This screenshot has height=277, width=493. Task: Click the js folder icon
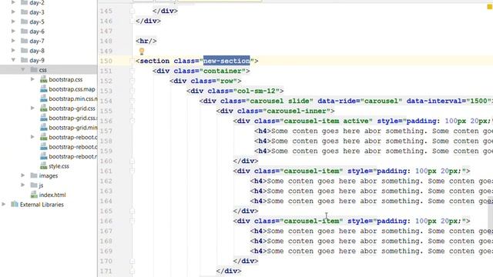[34, 185]
